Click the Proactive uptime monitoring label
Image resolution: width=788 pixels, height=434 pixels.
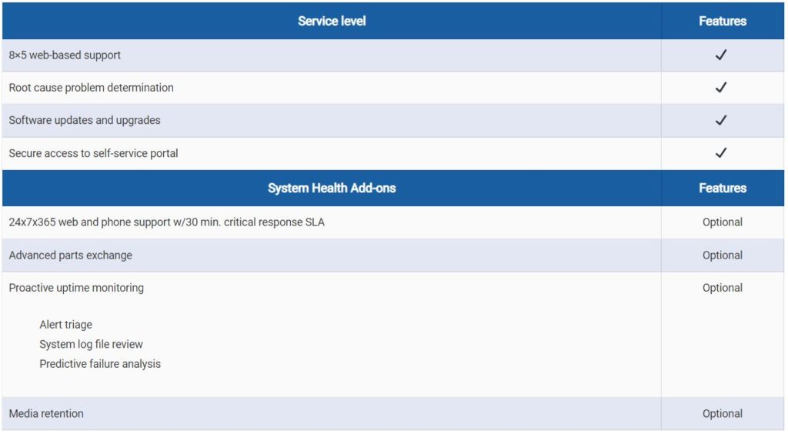point(76,288)
